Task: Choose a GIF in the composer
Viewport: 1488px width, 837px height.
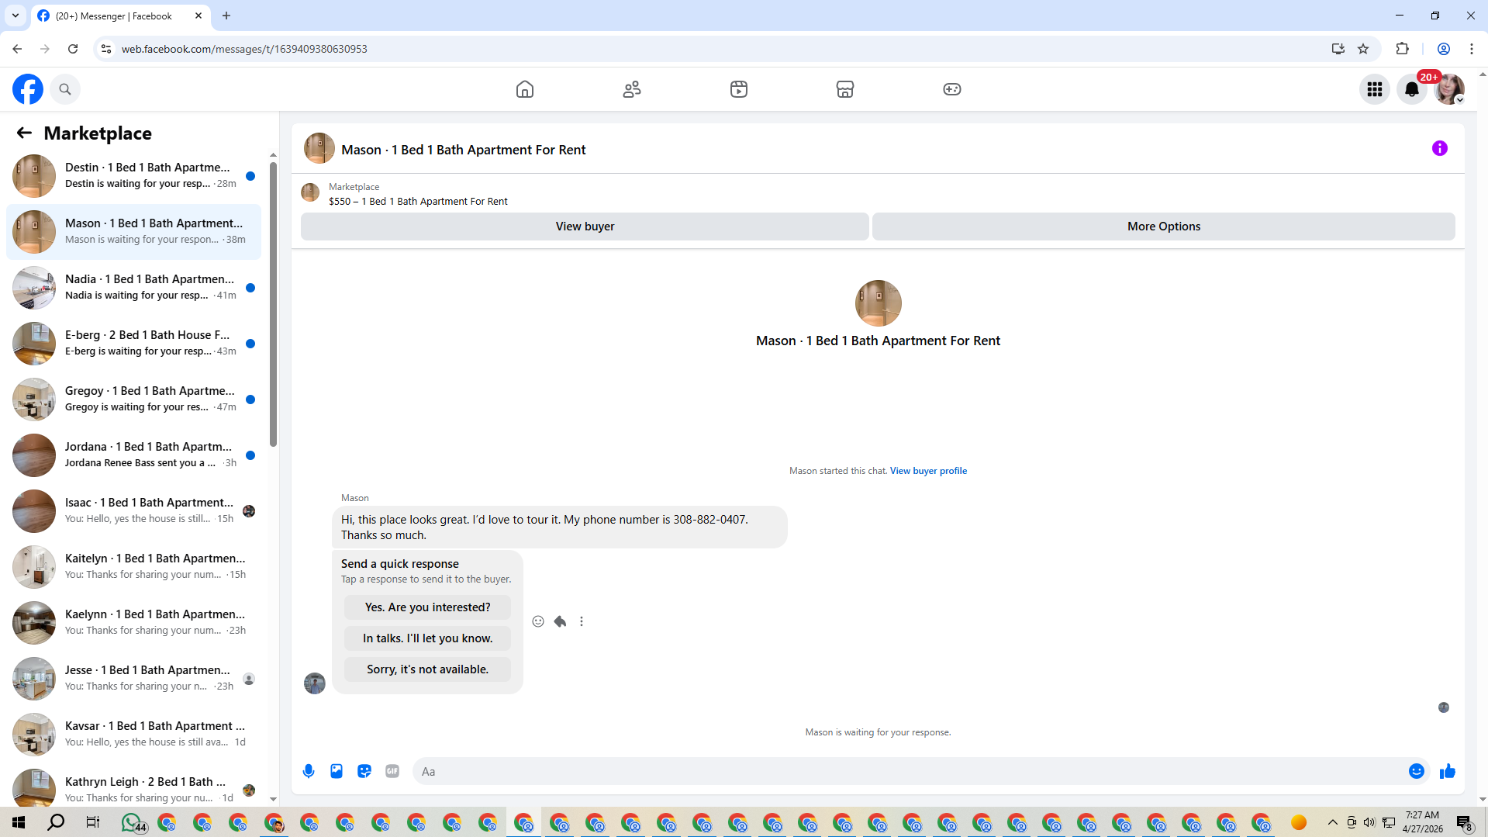Action: tap(392, 771)
